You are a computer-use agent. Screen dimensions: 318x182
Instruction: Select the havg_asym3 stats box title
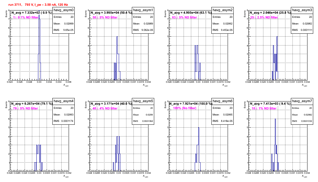pos(302,10)
